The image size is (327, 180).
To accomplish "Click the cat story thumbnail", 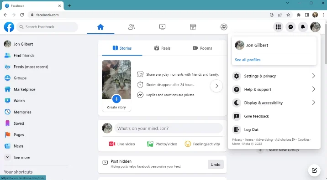I will point(116,79).
